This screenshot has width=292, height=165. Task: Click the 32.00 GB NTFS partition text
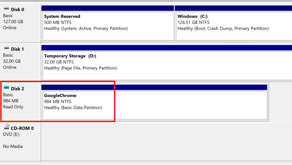(59, 62)
